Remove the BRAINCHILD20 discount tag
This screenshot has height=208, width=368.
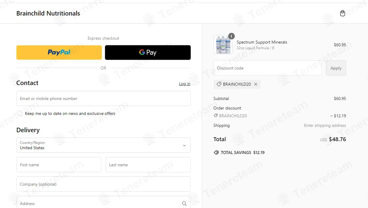256,84
